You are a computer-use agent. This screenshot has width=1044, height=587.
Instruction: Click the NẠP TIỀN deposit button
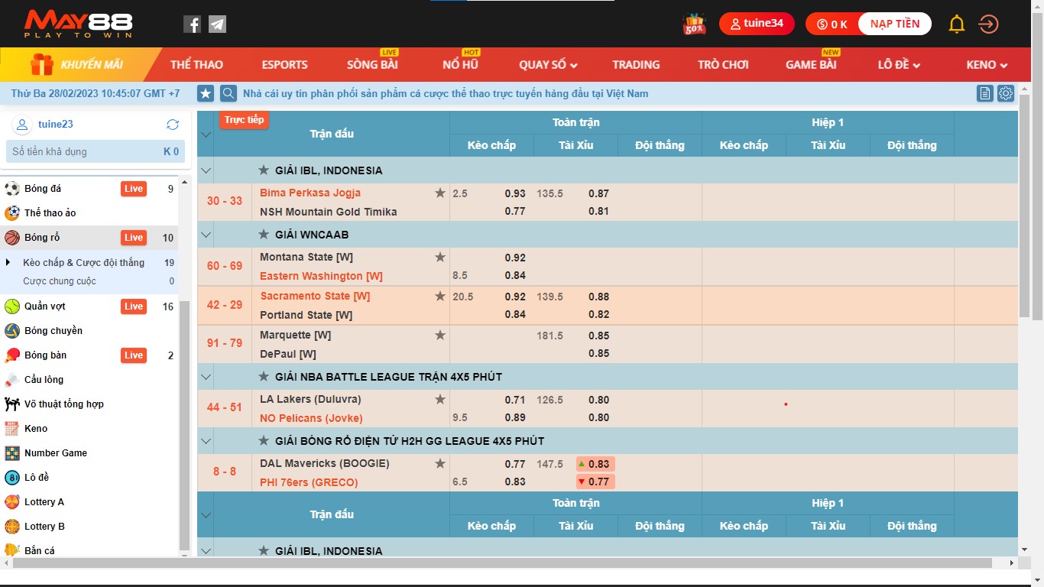pos(895,24)
